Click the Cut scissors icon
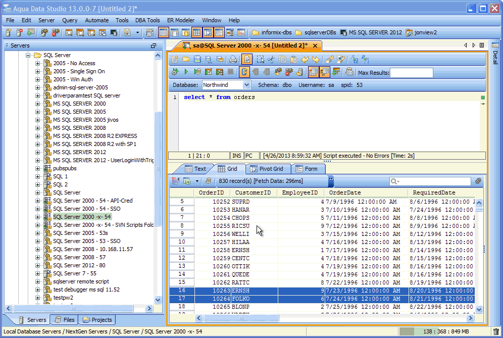Viewport: 503px width, 338px height. coord(271,59)
